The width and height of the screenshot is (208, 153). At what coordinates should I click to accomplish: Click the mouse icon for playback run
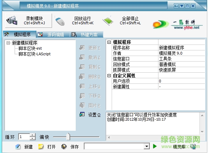60,21
